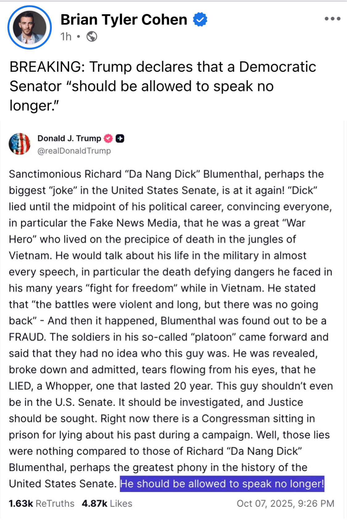Click the red verified badge next to Donald J. Trump
The height and width of the screenshot is (520, 347).
click(x=108, y=139)
